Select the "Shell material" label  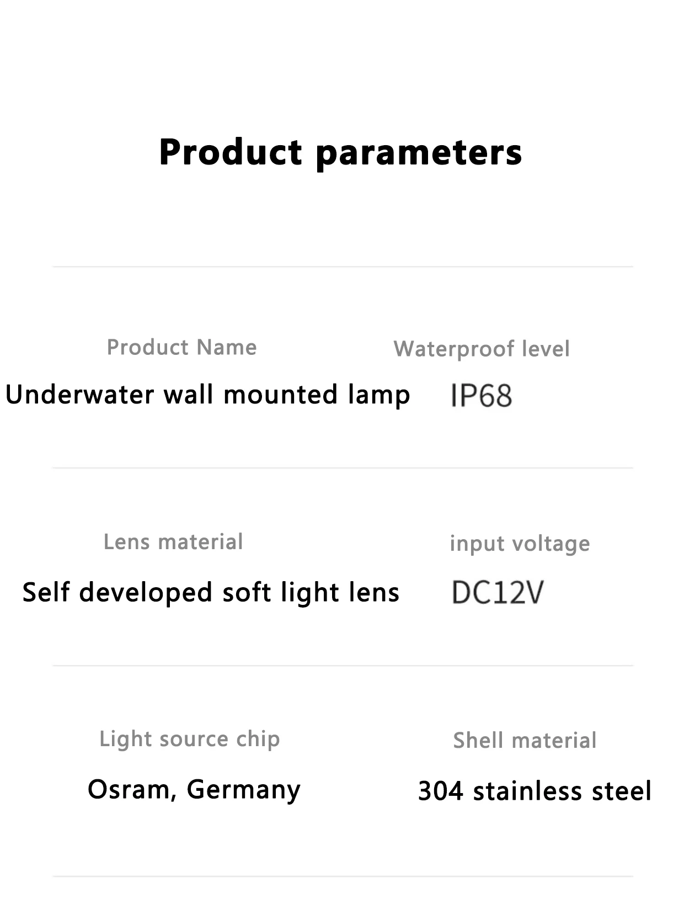[x=525, y=741]
